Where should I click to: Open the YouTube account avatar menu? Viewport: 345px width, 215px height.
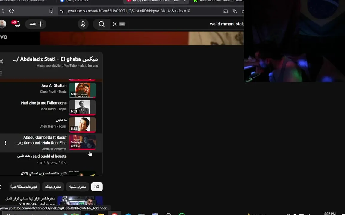click(3, 24)
